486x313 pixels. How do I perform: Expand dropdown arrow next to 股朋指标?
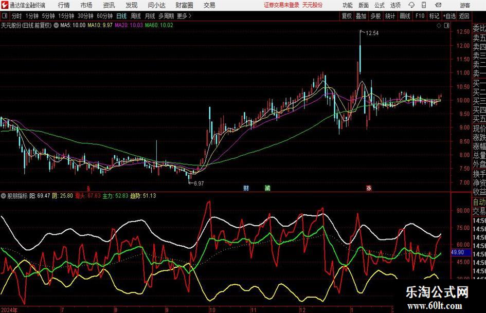point(4,196)
